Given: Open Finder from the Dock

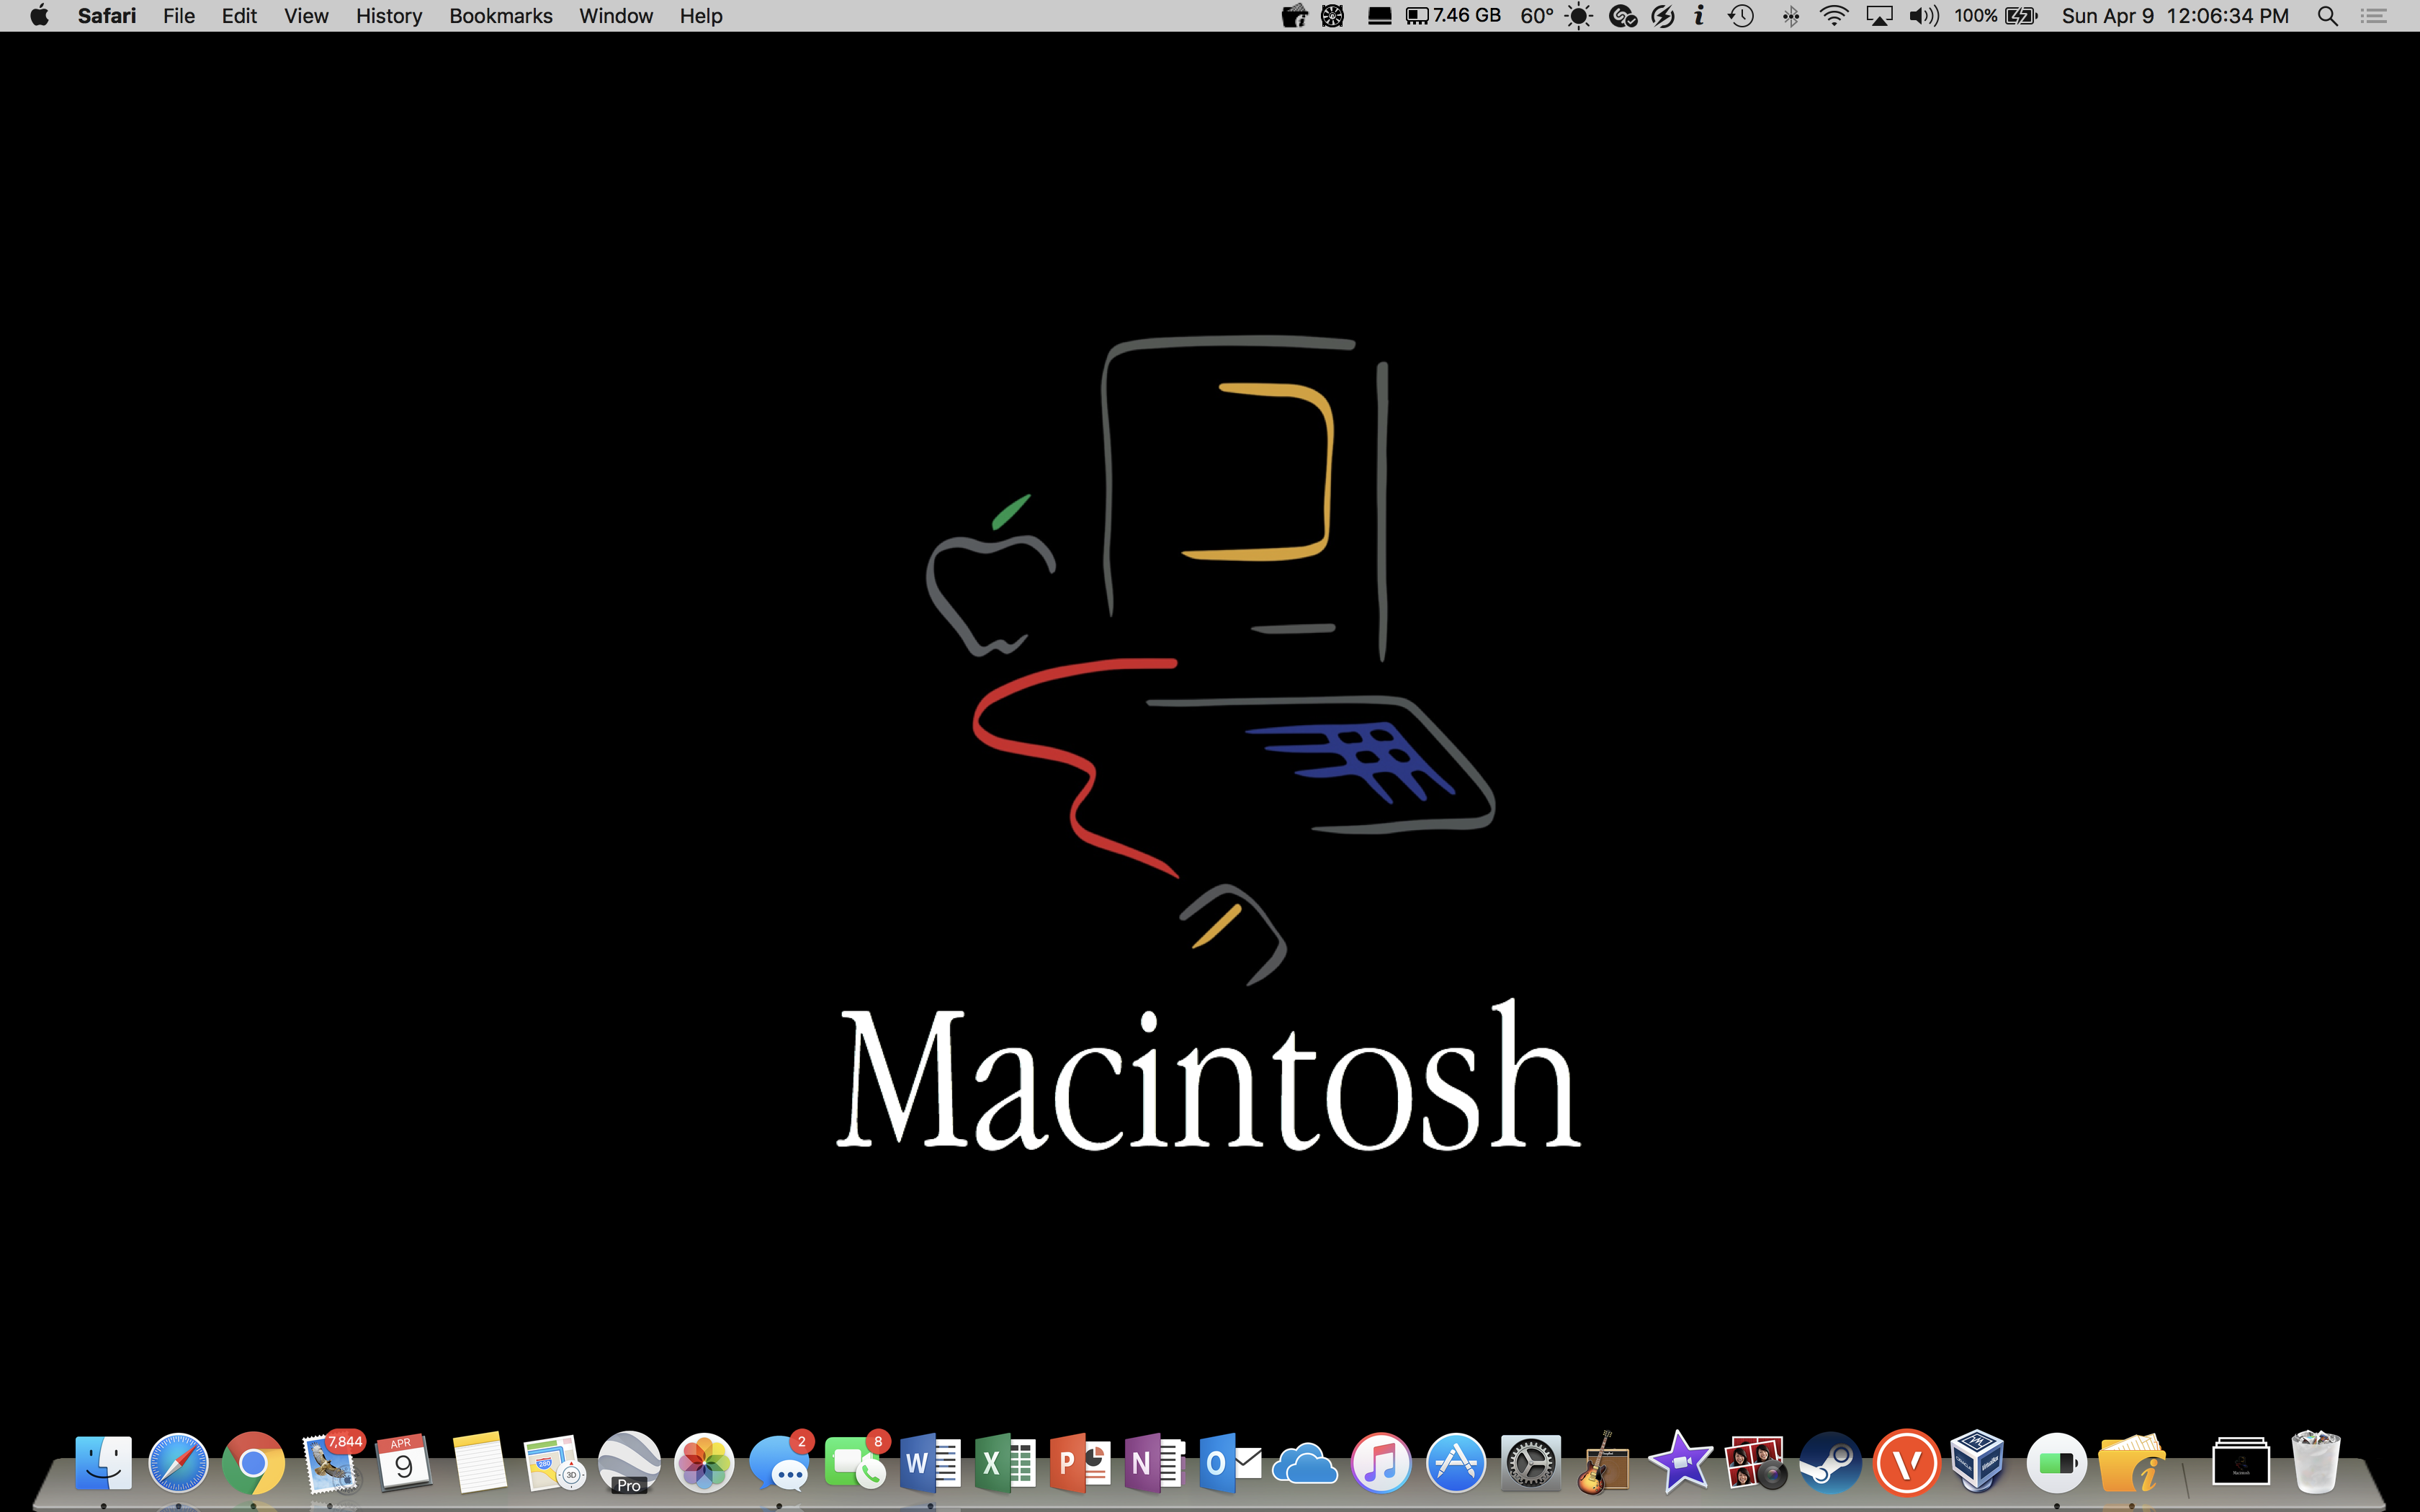Looking at the screenshot, I should (x=103, y=1463).
